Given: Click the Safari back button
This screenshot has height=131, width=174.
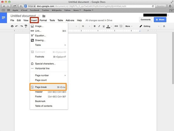Looking at the screenshot, I should (x=4, y=6).
